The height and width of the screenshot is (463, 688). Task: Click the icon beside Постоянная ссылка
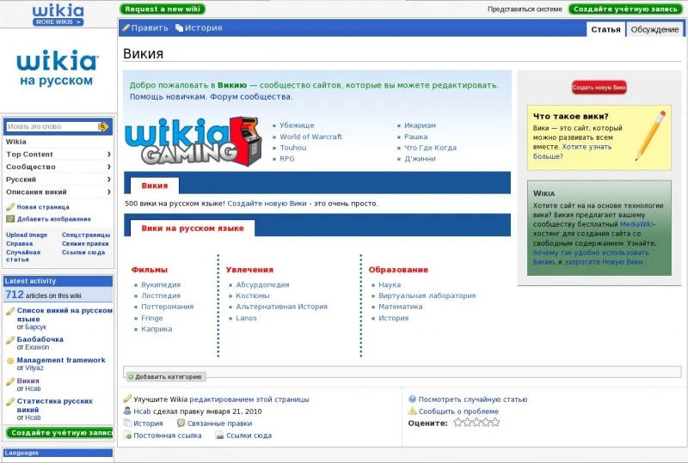pos(127,436)
